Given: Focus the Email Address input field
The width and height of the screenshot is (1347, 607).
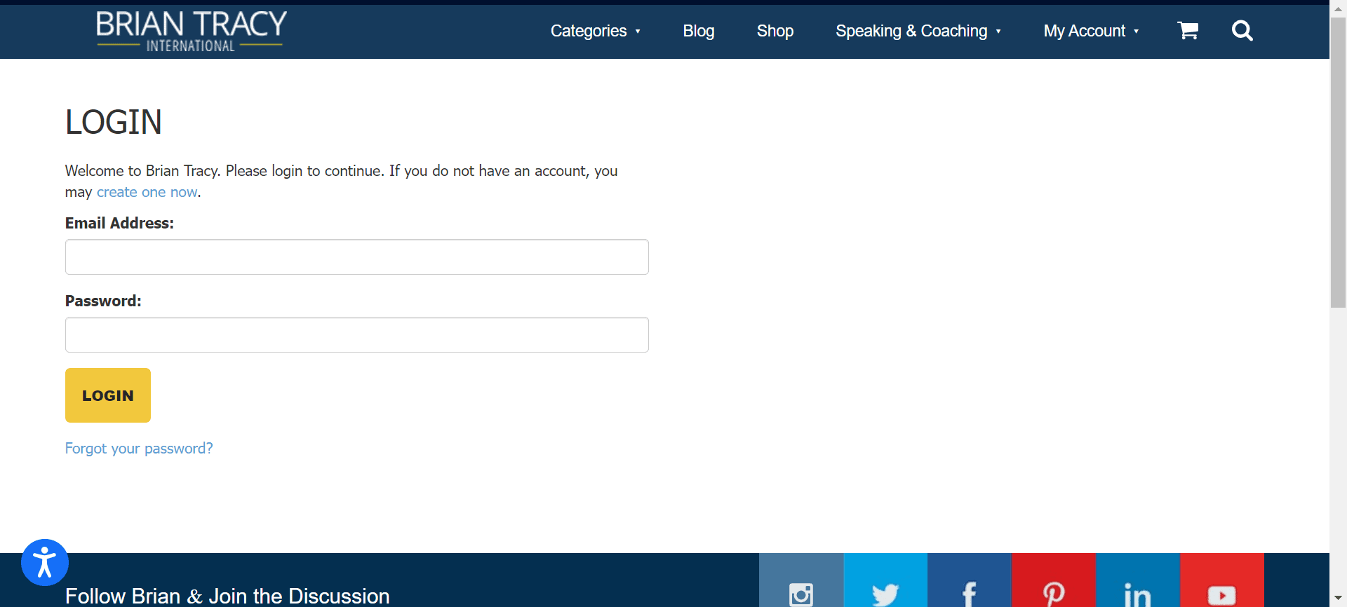Looking at the screenshot, I should pyautogui.click(x=356, y=257).
